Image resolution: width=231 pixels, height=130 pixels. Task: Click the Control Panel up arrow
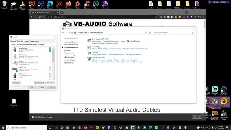(x=72, y=33)
